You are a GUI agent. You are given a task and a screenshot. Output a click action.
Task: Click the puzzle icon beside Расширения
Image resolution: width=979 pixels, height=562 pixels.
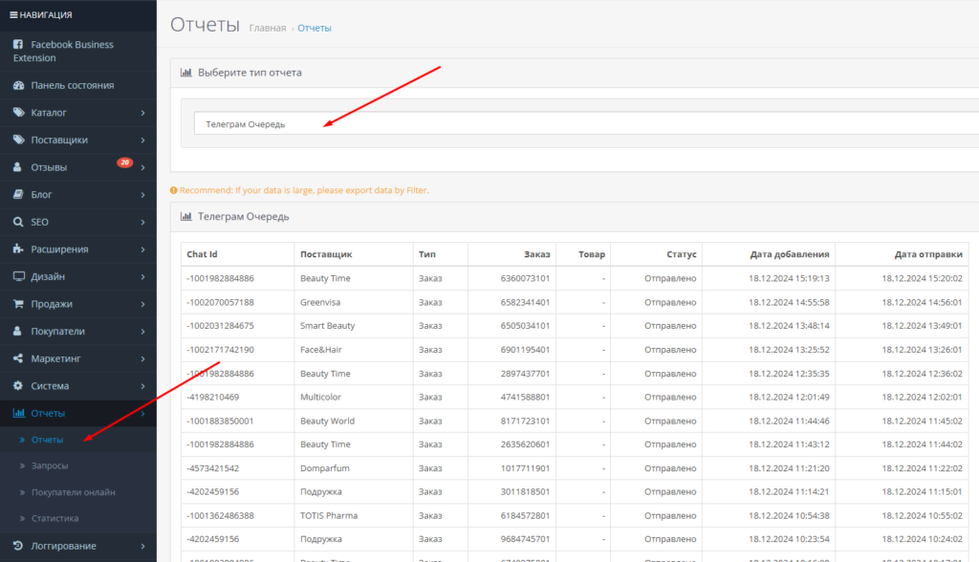coord(19,249)
